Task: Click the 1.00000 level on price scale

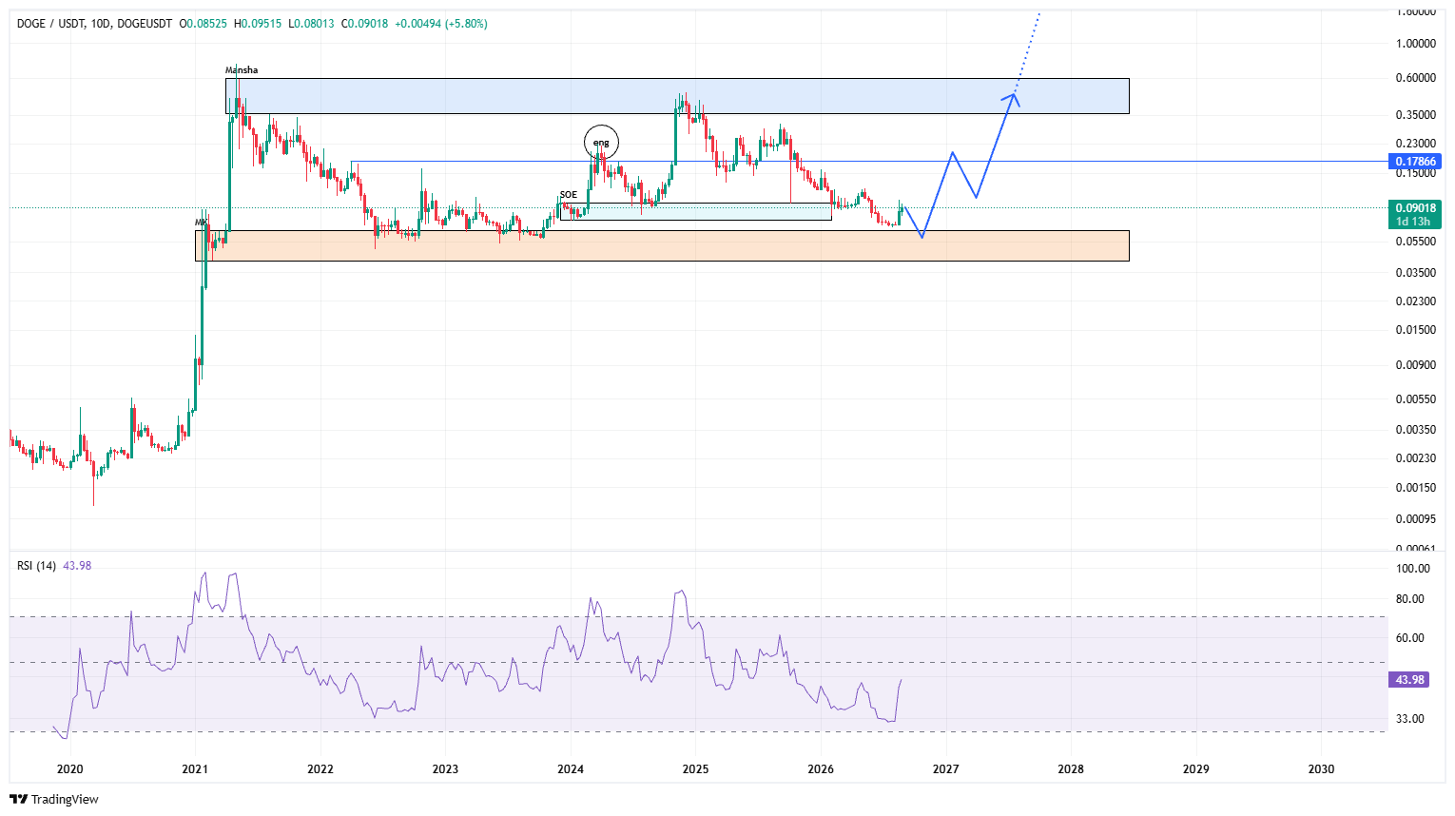Action: (x=1416, y=44)
